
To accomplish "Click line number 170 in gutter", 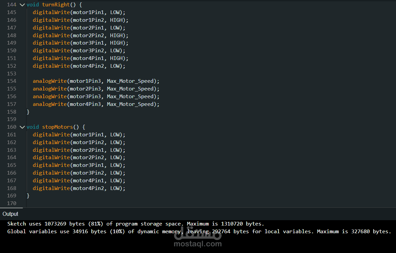I will pos(11,203).
